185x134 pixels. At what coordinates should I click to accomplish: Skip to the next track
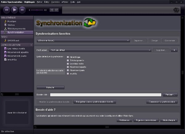pyautogui.click(x=22, y=10)
